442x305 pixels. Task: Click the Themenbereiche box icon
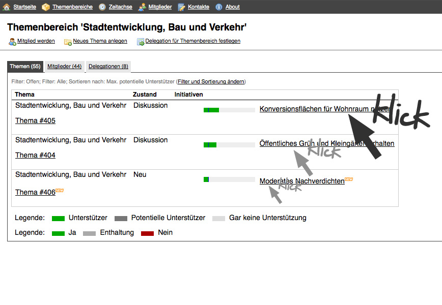click(46, 7)
